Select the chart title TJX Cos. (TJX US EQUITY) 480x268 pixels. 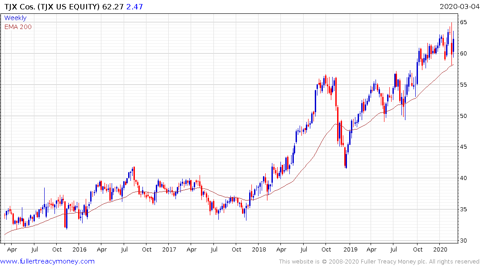point(52,7)
